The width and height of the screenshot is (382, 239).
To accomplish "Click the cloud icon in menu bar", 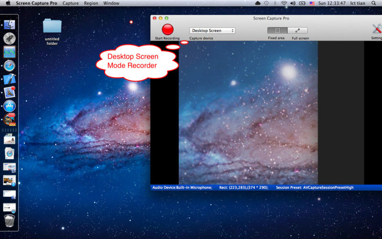I will click(257, 3).
